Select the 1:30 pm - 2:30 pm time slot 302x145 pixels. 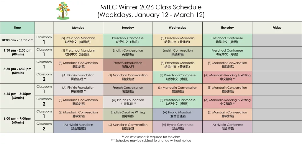click(17, 52)
